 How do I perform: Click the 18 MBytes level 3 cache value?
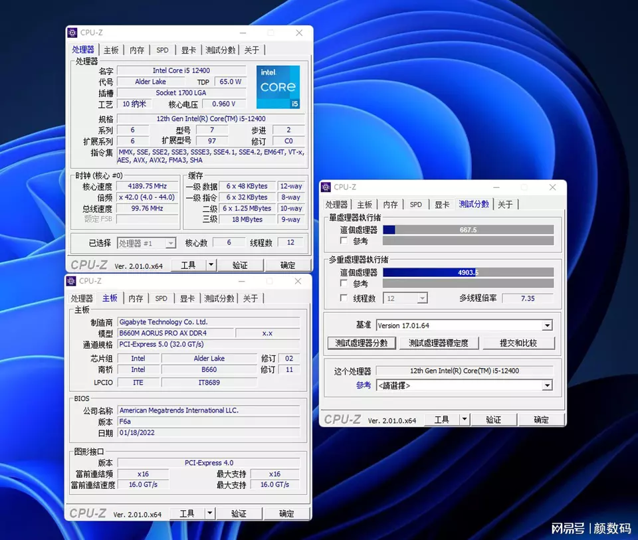click(x=247, y=219)
